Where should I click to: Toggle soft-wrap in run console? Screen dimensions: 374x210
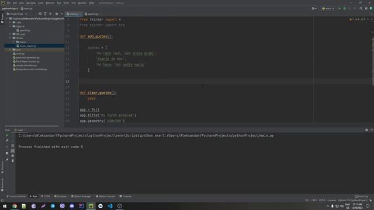[x=13, y=146]
